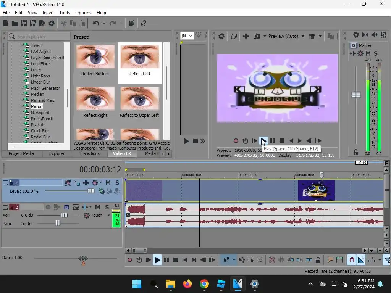Mute video track 1 with M
This screenshot has height=293, width=391.
tap(108, 183)
